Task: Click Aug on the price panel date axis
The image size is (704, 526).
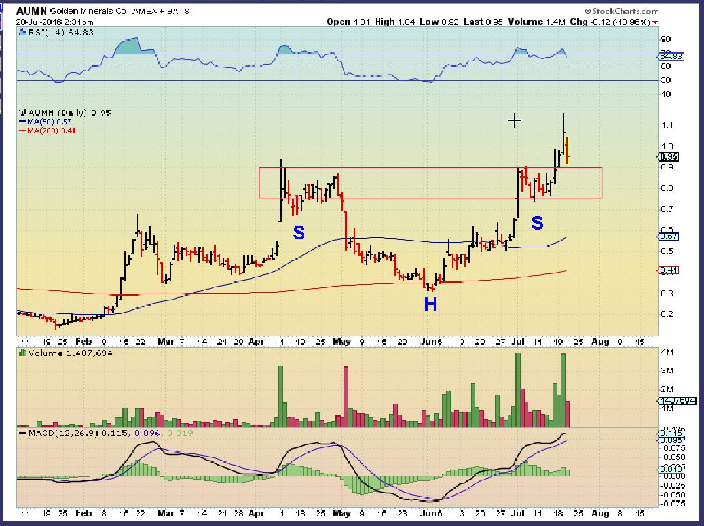Action: tap(601, 342)
